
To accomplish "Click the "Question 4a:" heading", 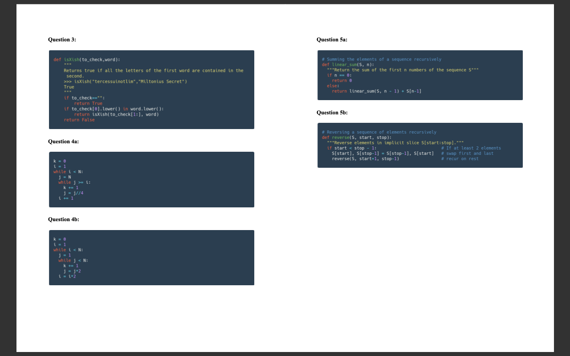I will click(63, 142).
